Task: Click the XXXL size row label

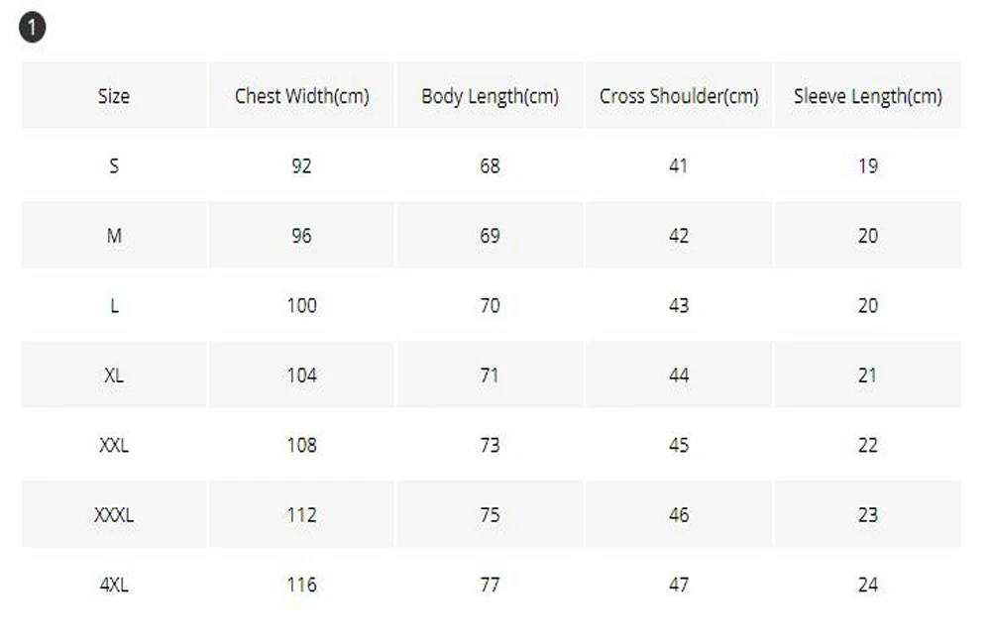Action: click(x=114, y=515)
